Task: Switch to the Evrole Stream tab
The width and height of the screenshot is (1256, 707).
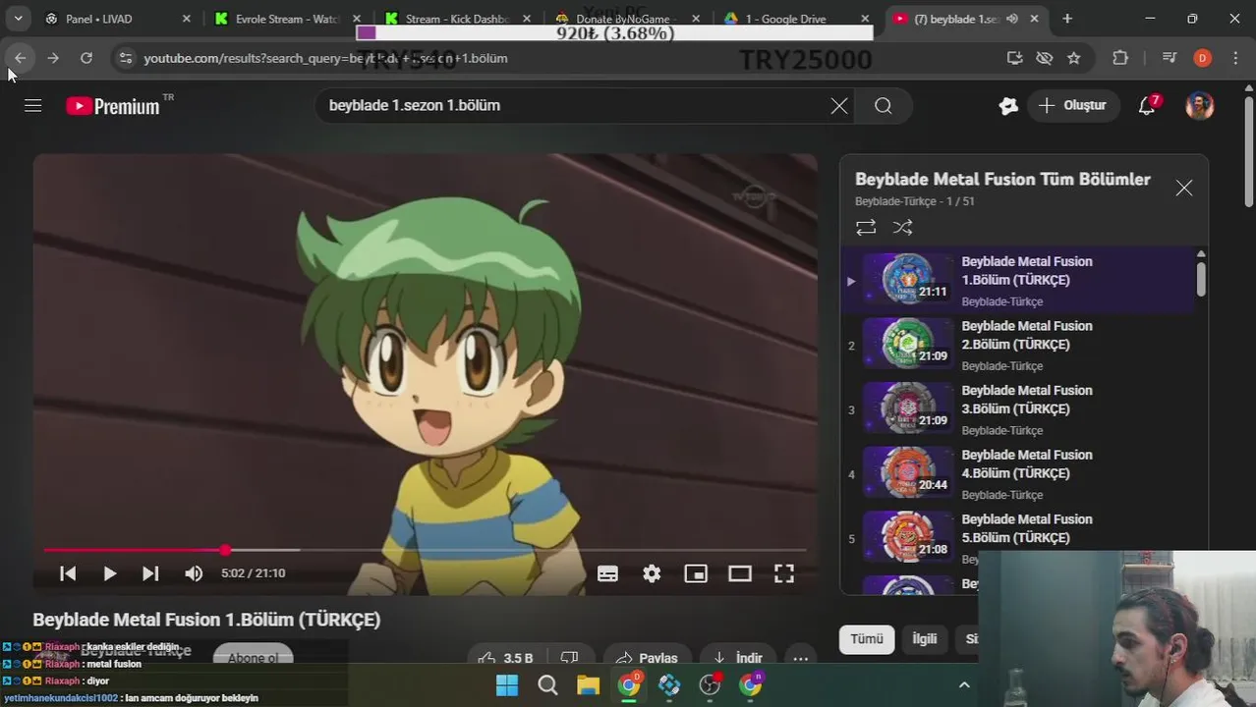Action: pyautogui.click(x=288, y=19)
